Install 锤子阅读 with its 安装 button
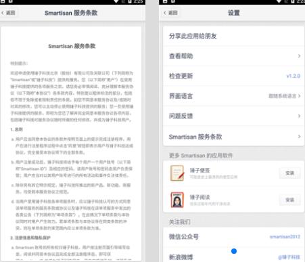 coord(289,200)
